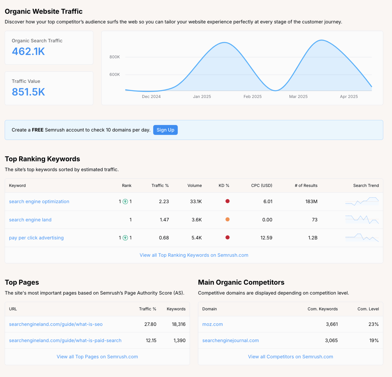Click the rank increase arrow for pay per click advertising
The width and height of the screenshot is (392, 377).
tap(125, 238)
